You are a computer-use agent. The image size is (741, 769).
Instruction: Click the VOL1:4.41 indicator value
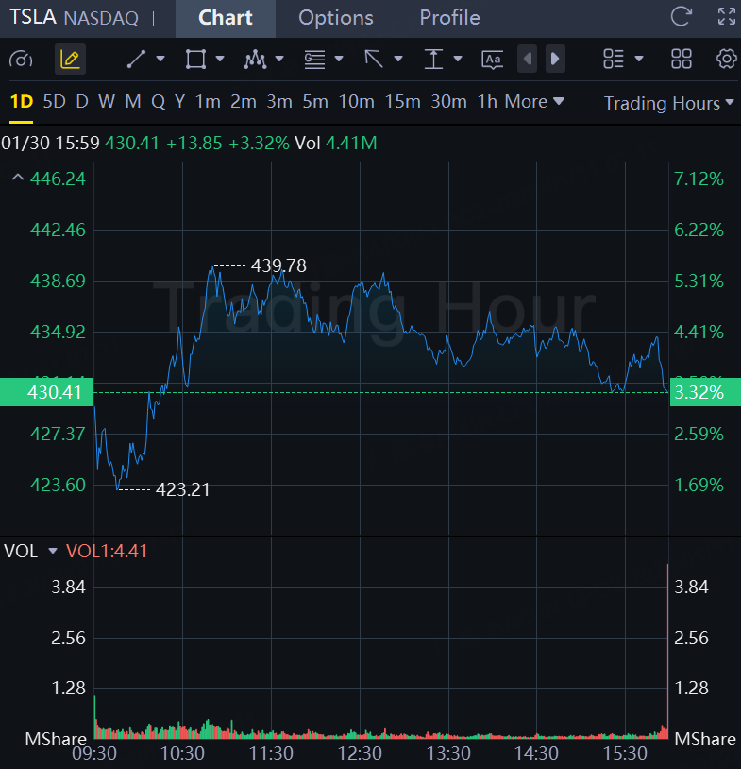pyautogui.click(x=107, y=552)
